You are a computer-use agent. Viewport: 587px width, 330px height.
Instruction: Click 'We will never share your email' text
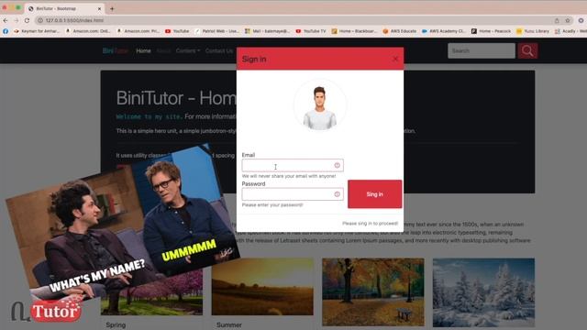coord(289,176)
